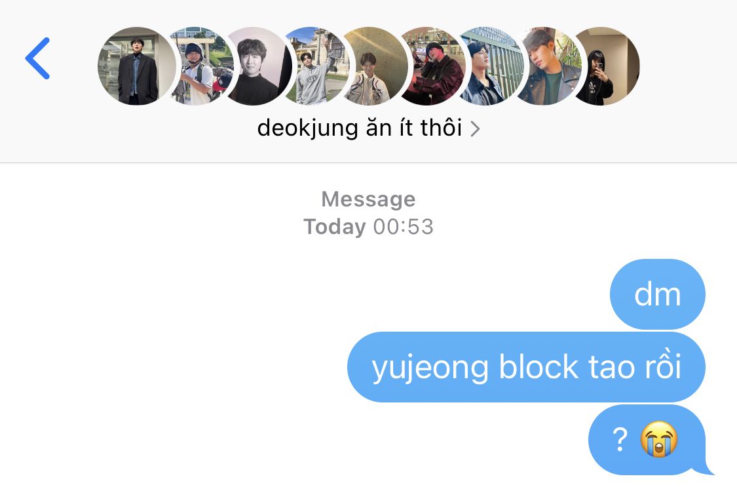Tap the Today 00:53 timestamp

[x=368, y=227]
